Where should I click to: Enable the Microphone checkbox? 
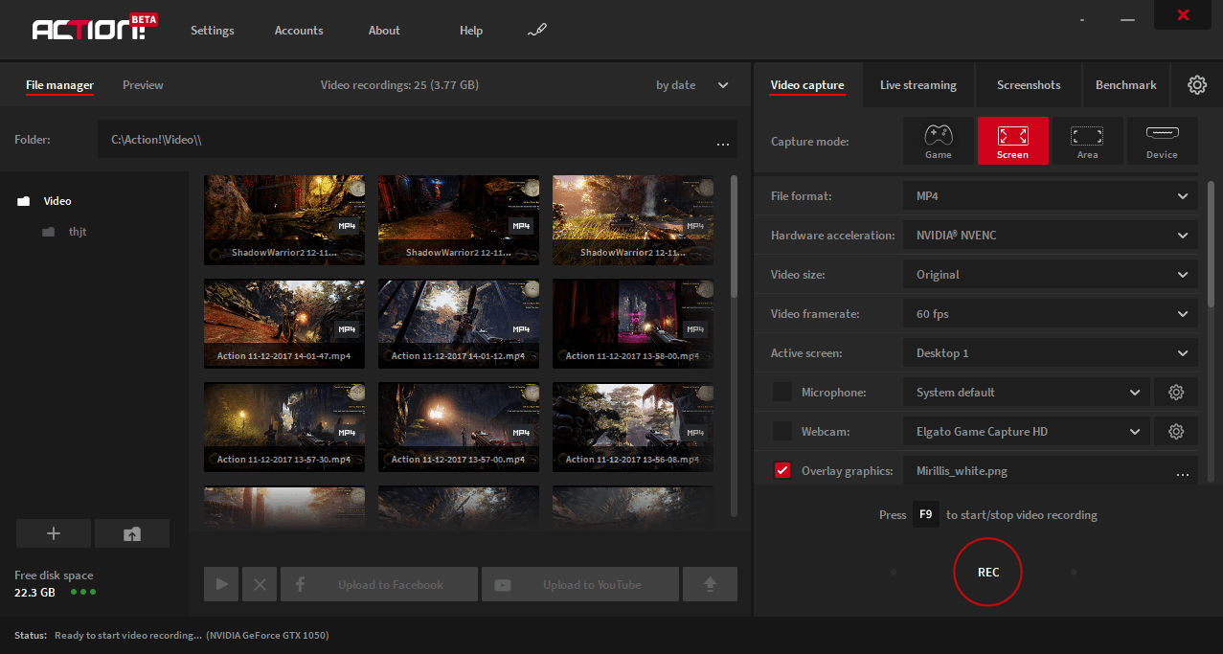tap(781, 392)
